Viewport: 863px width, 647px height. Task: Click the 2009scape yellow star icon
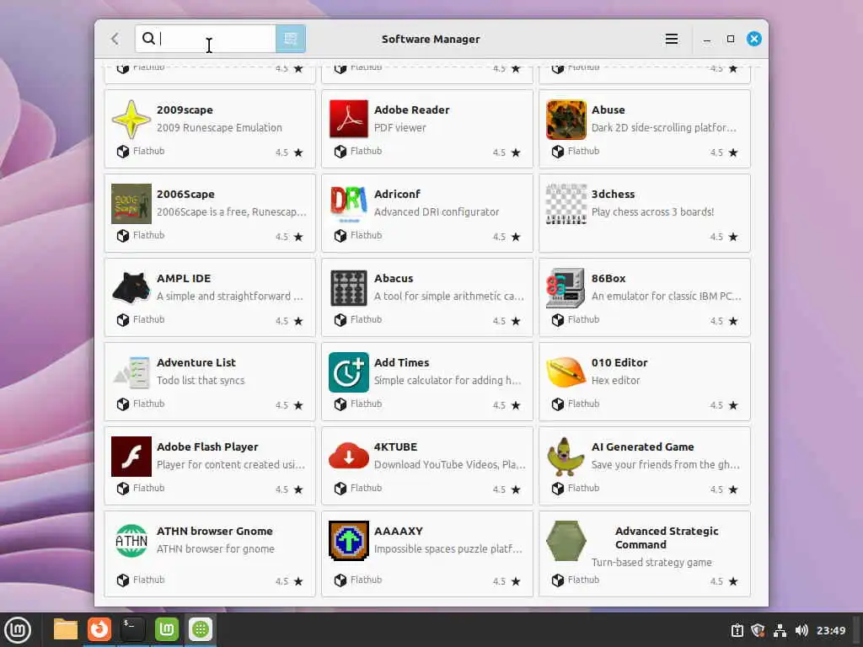131,120
